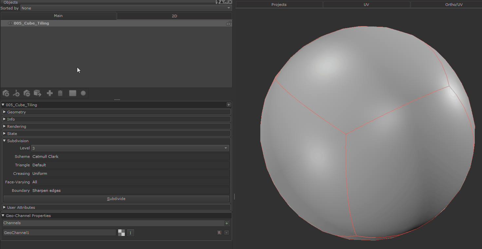Image resolution: width=482 pixels, height=249 pixels.
Task: Click the gray square icon in Objects toolbar
Action: click(73, 93)
